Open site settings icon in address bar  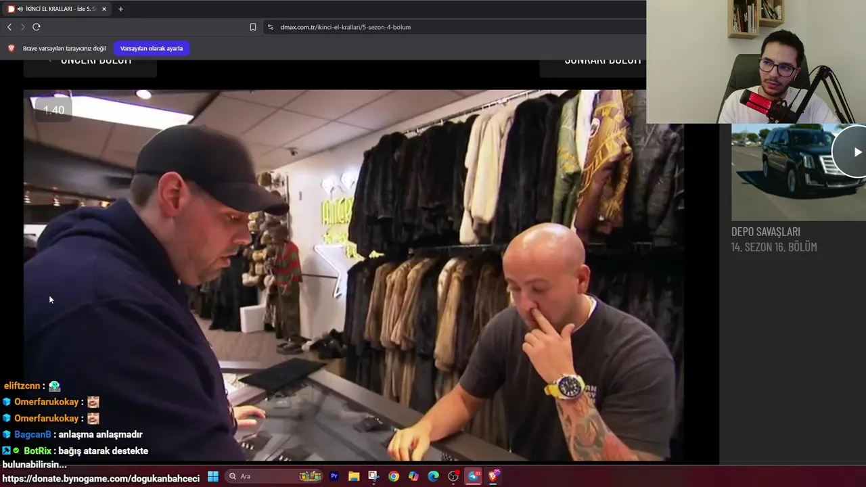[x=271, y=27]
